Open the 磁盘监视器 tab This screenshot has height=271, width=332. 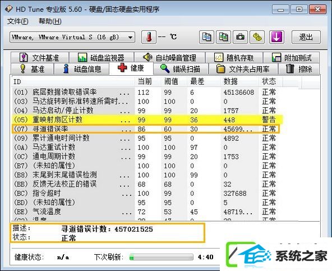click(102, 57)
